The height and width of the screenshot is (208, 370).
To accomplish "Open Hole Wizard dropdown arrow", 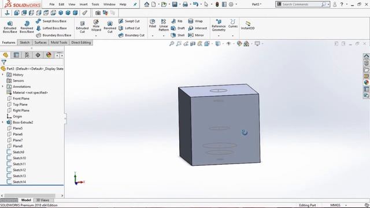I will (96, 36).
